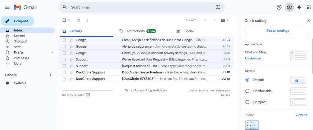Star the Billing Inquiries Support email
This screenshot has height=130, width=313.
coord(71,60)
